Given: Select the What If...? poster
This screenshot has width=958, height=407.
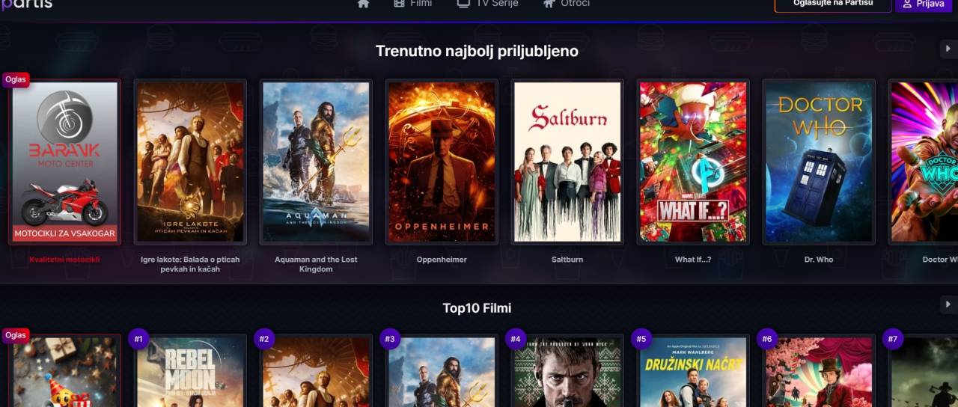Looking at the screenshot, I should (x=693, y=162).
